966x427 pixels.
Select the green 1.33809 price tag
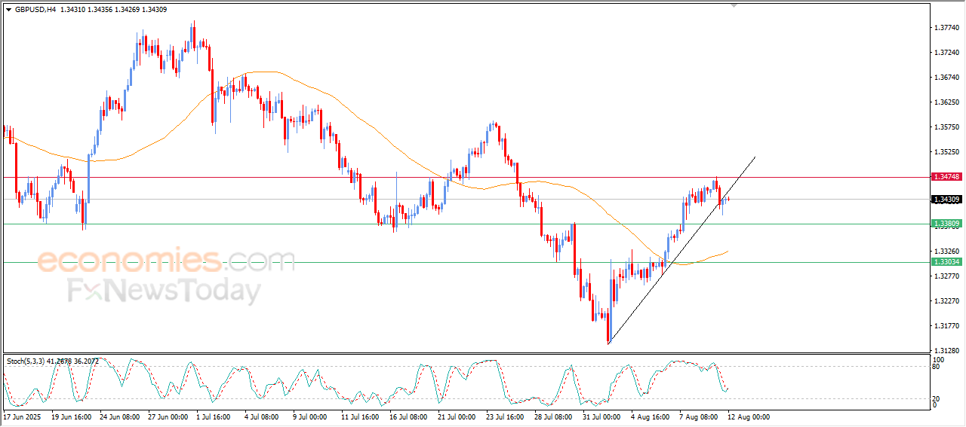tap(946, 224)
